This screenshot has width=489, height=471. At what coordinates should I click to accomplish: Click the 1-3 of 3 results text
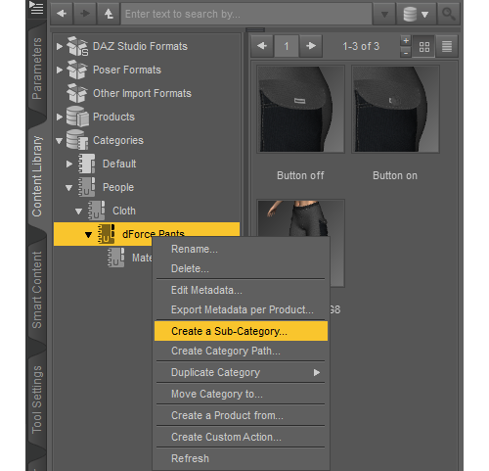pyautogui.click(x=361, y=46)
